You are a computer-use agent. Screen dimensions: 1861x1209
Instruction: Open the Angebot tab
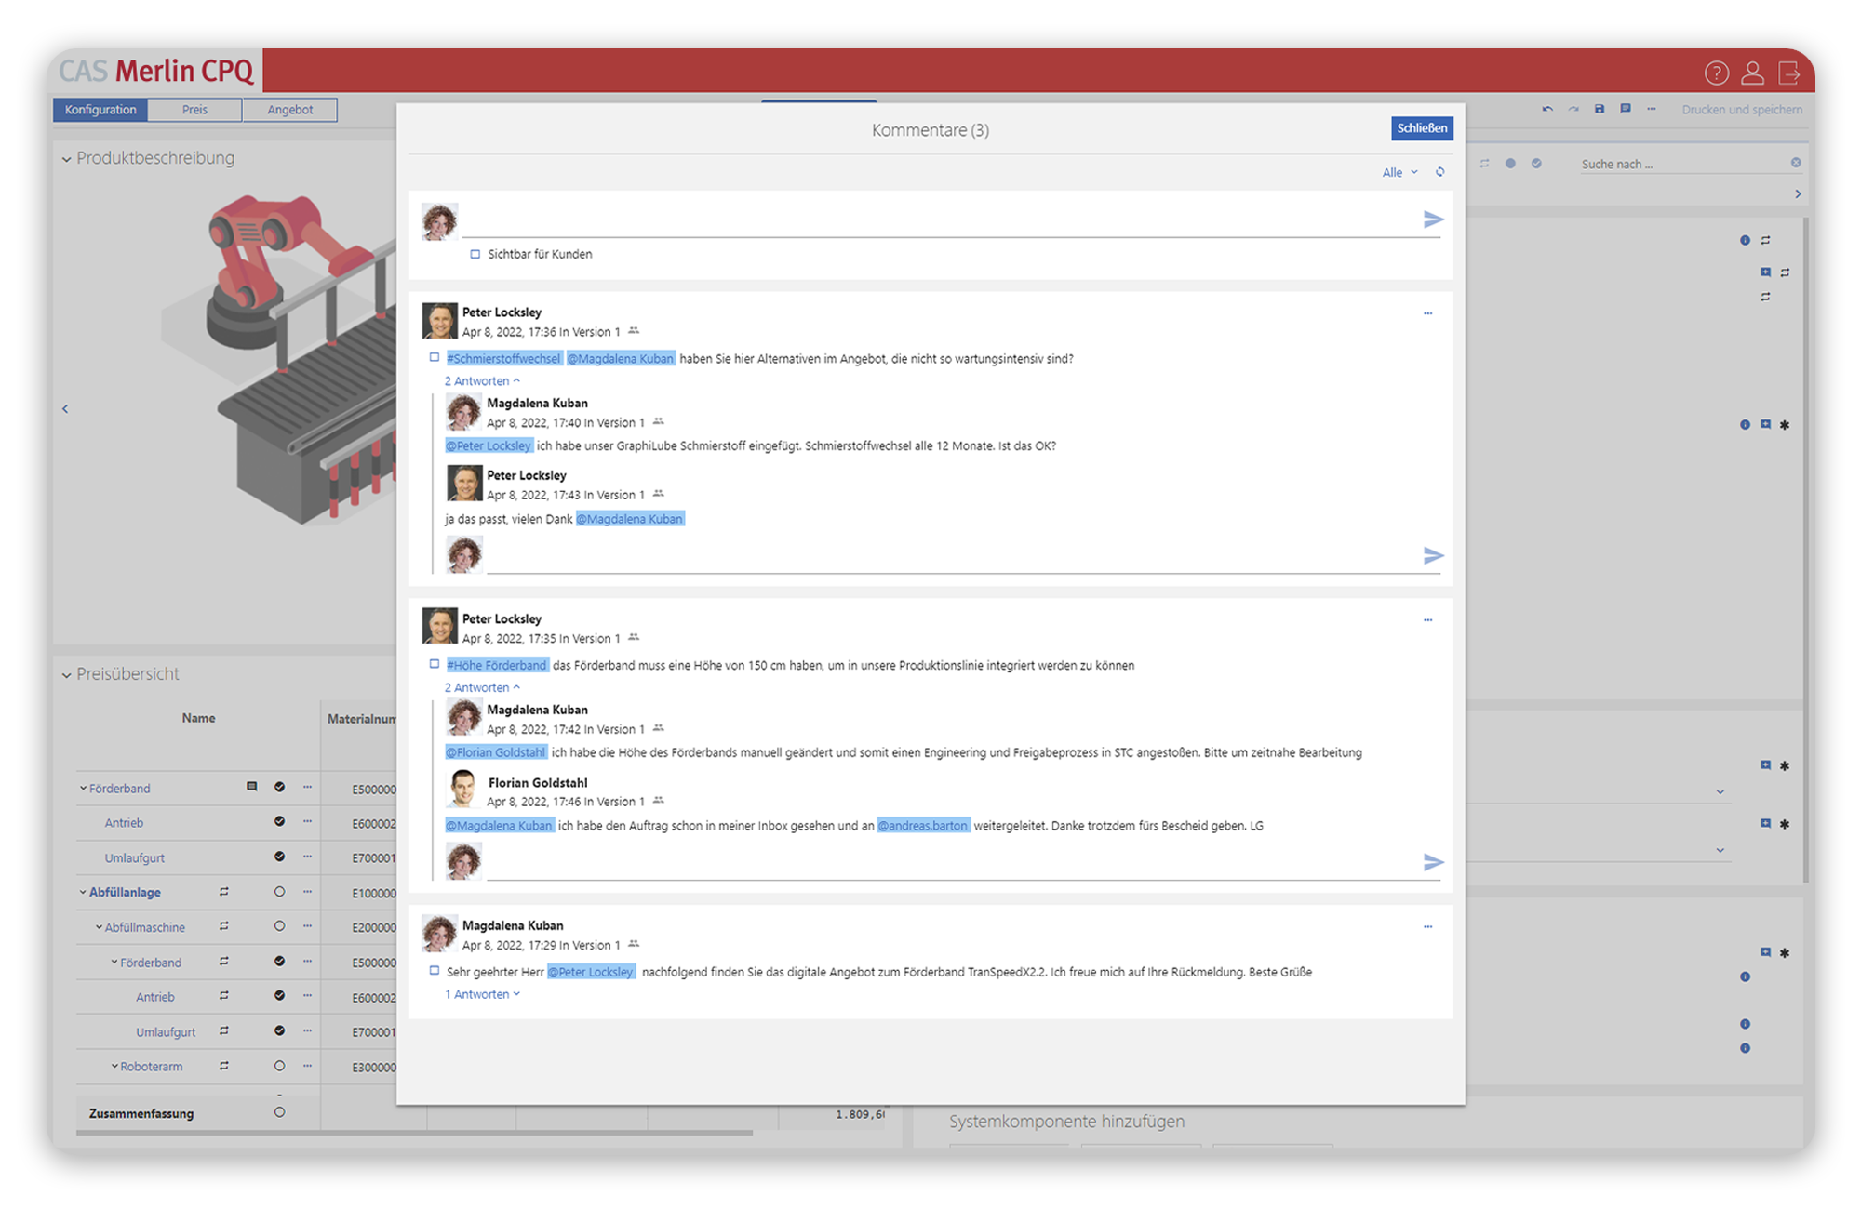(x=289, y=110)
